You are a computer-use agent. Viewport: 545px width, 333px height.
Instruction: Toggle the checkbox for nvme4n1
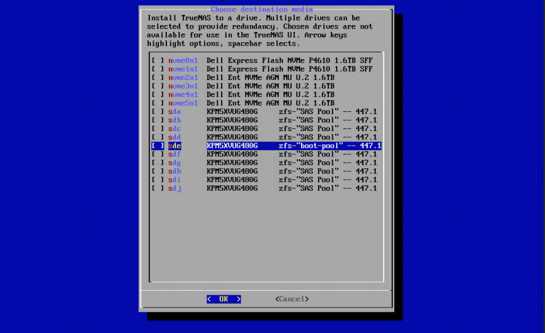(x=157, y=94)
